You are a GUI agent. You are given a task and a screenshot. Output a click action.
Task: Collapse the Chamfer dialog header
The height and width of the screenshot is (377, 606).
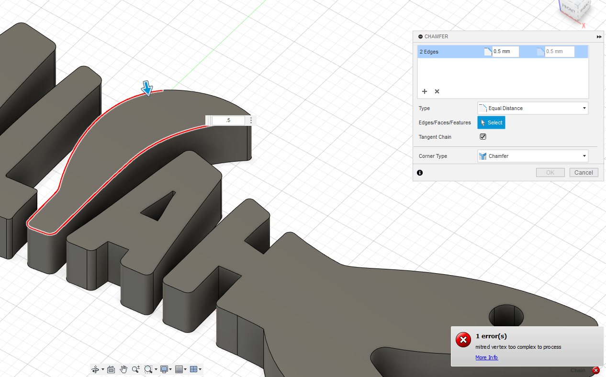coord(420,36)
